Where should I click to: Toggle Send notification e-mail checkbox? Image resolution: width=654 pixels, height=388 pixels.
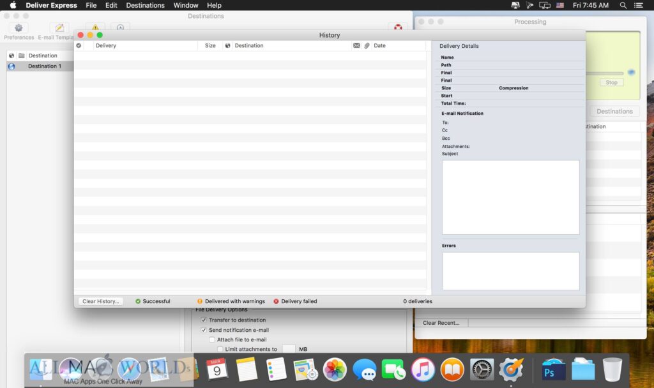click(x=204, y=330)
